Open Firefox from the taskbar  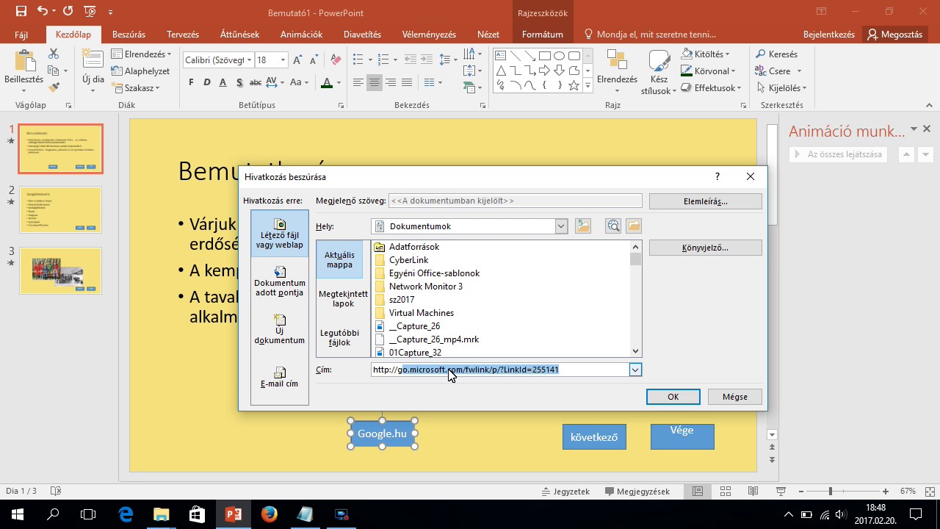tap(269, 514)
